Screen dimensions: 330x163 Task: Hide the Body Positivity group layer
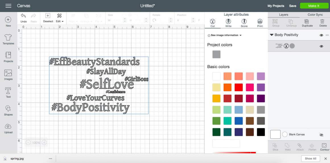coord(321,35)
